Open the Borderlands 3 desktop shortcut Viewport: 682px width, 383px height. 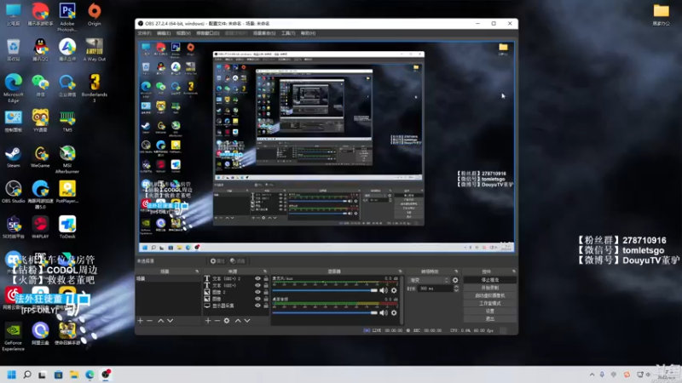(x=94, y=89)
